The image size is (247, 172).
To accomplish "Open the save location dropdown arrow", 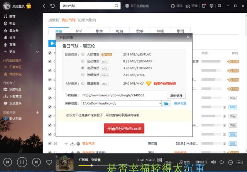I will point(160,103).
